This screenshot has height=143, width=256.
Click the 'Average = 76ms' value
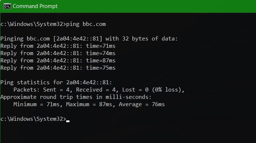pos(142,104)
